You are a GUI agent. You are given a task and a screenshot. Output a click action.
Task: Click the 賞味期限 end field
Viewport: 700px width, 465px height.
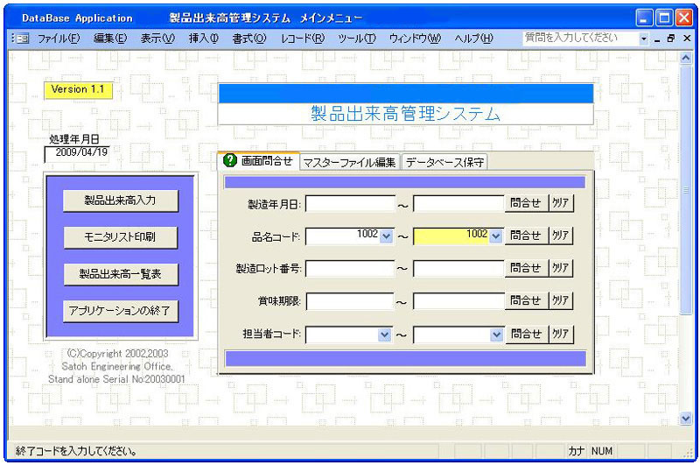458,301
